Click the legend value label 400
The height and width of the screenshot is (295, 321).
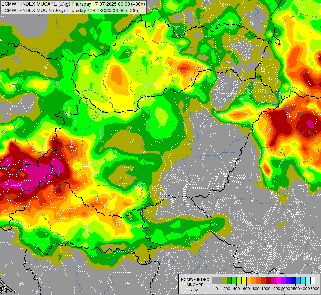(x=236, y=289)
